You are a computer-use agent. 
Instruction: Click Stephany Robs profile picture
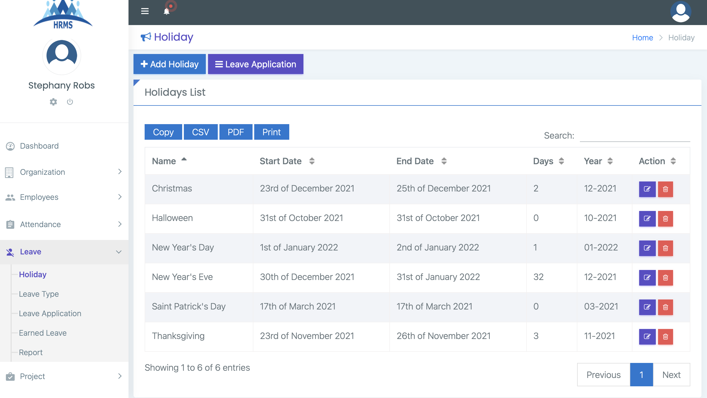coord(62,56)
